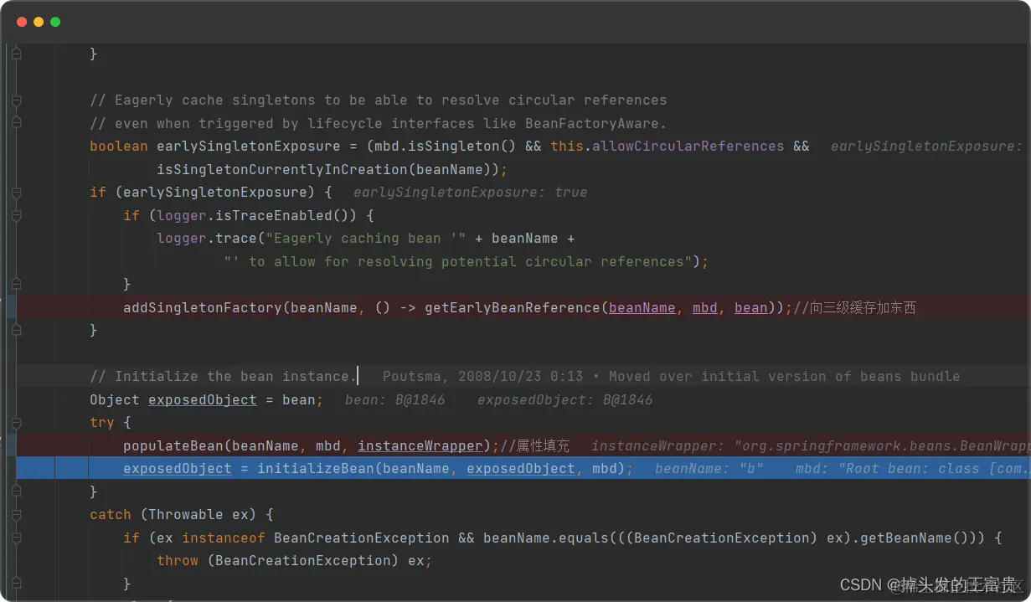
Task: Click the inline hint 'instanceWrapper: "org.springframework.beans.BeanWrapp'
Action: [811, 445]
